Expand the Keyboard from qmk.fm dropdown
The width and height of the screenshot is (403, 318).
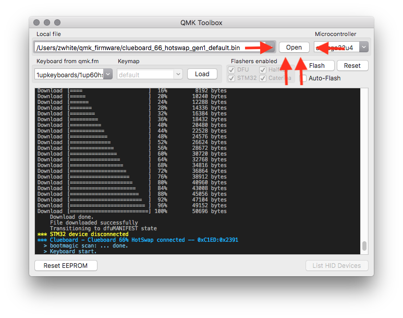[108, 75]
